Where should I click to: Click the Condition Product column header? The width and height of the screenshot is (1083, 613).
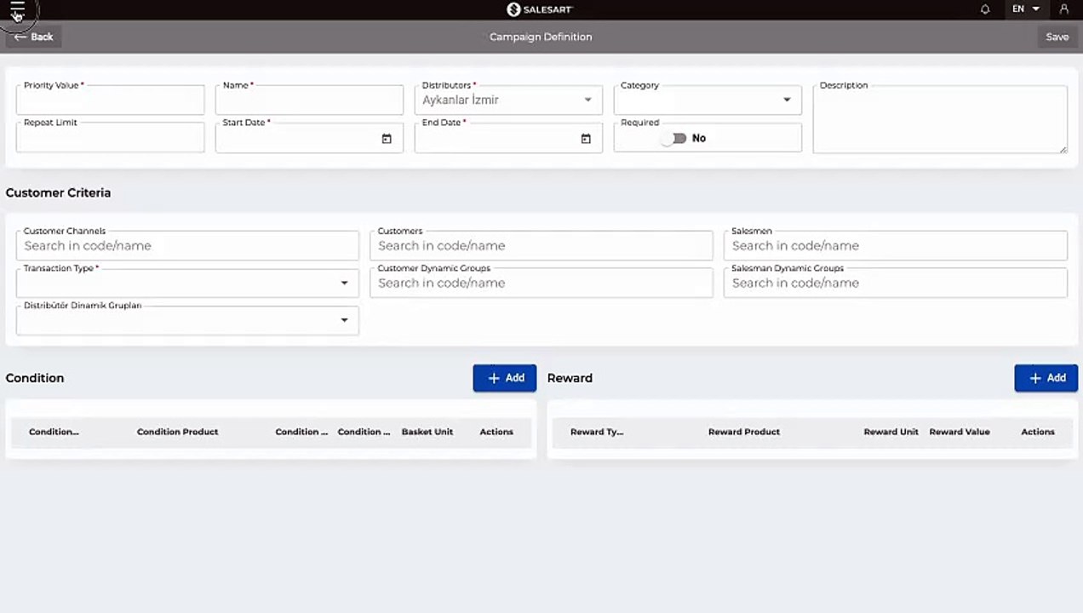[177, 432]
